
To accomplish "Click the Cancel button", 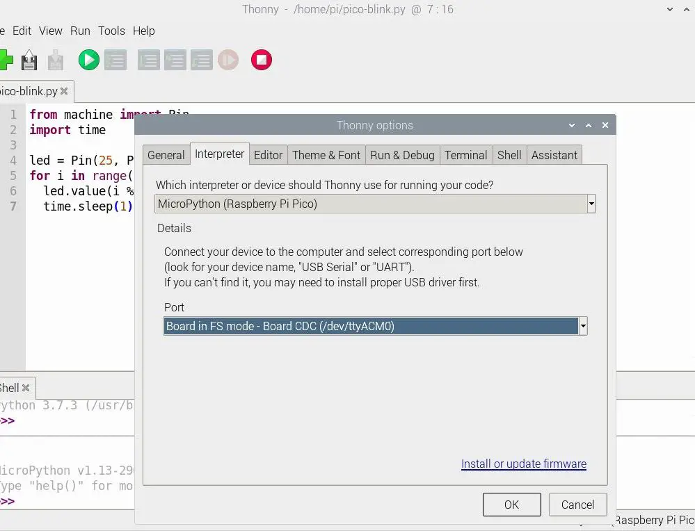I will [577, 505].
